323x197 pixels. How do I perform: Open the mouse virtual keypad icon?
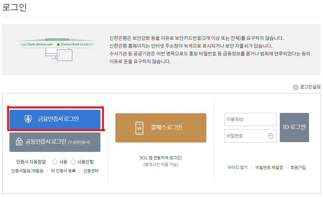(270, 136)
